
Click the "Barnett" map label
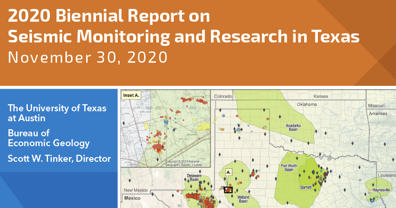306,187
